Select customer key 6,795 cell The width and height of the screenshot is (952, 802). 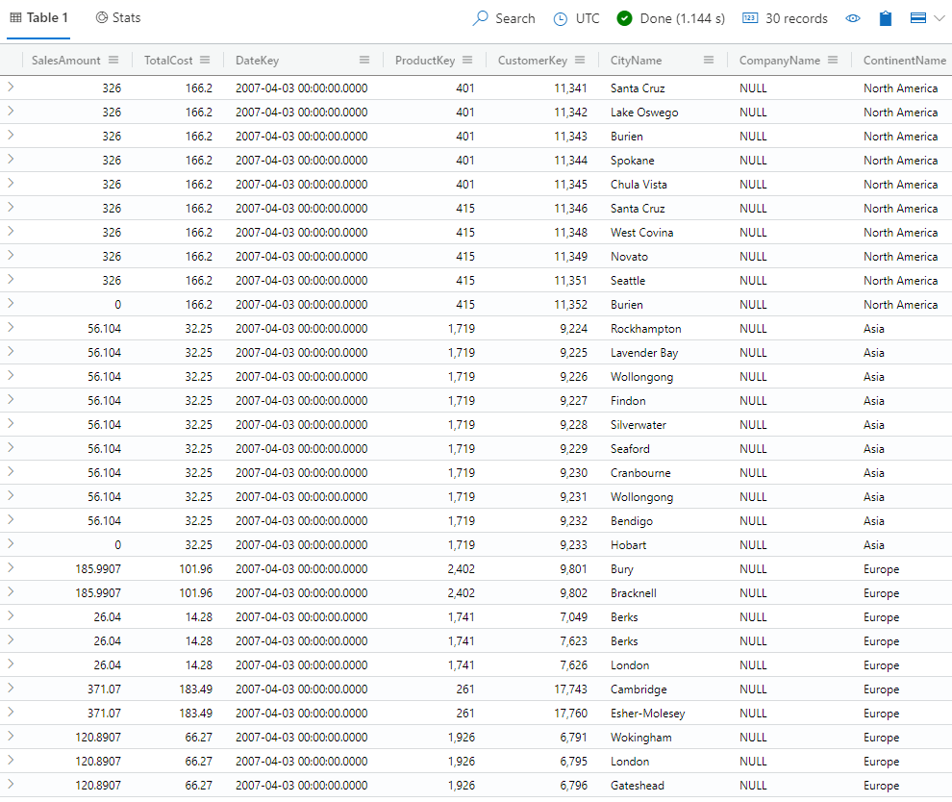pyautogui.click(x=573, y=762)
